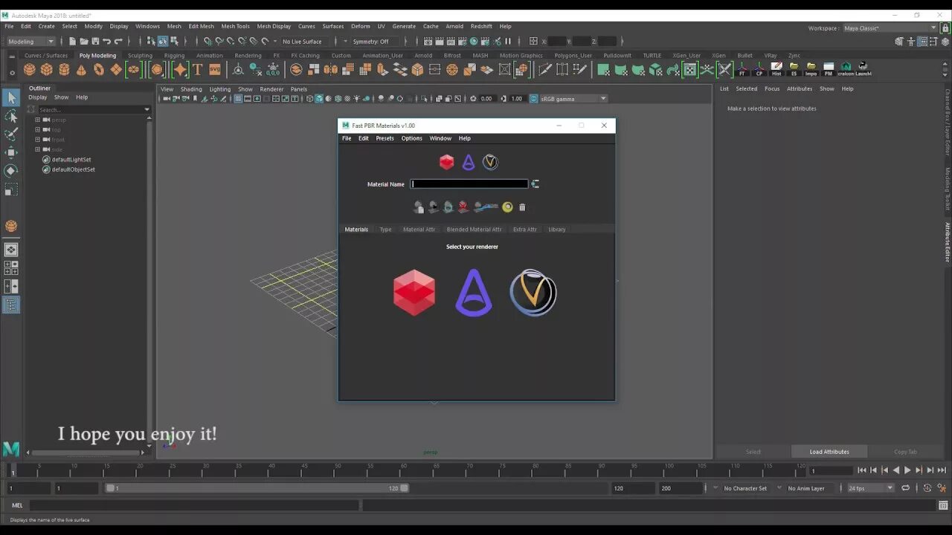Toggle the auto keyframe button near playback options
The image size is (952, 535).
click(927, 488)
